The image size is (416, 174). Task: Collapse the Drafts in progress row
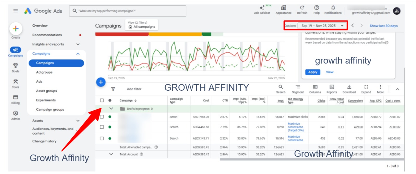[x=111, y=109]
